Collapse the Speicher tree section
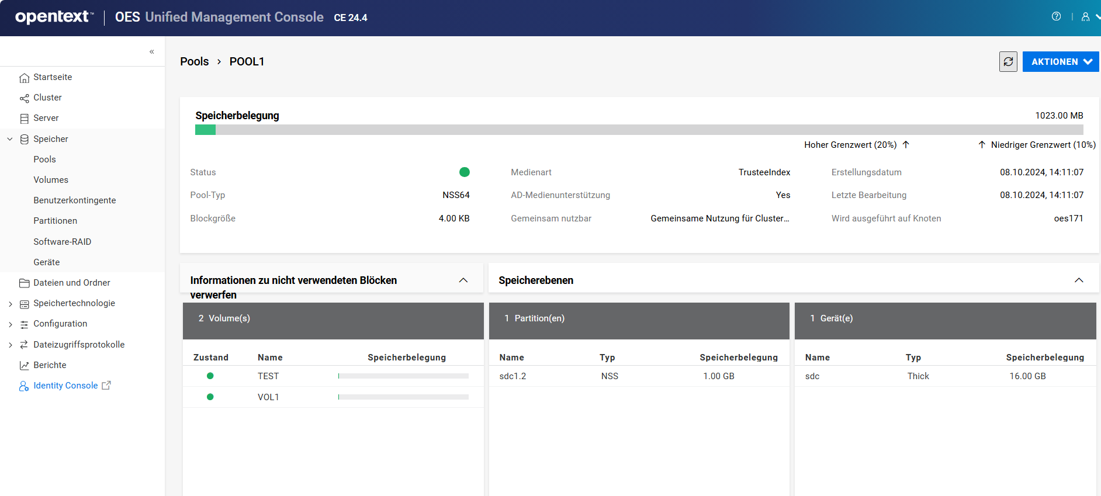The height and width of the screenshot is (496, 1101). pyautogui.click(x=10, y=139)
